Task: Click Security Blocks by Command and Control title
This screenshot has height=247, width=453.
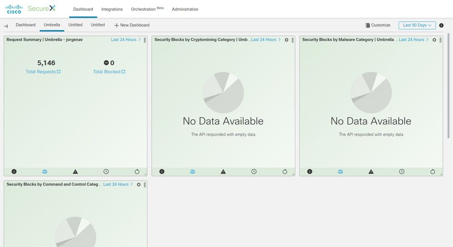Action: (54, 184)
